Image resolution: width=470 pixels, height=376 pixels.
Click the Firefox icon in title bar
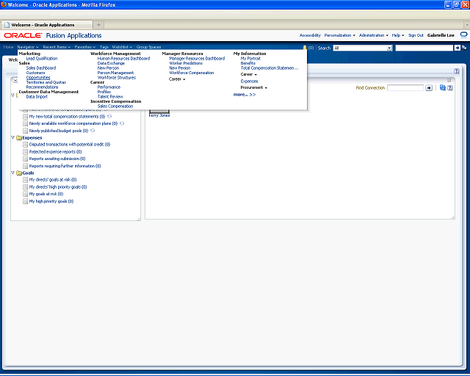coord(4,4)
